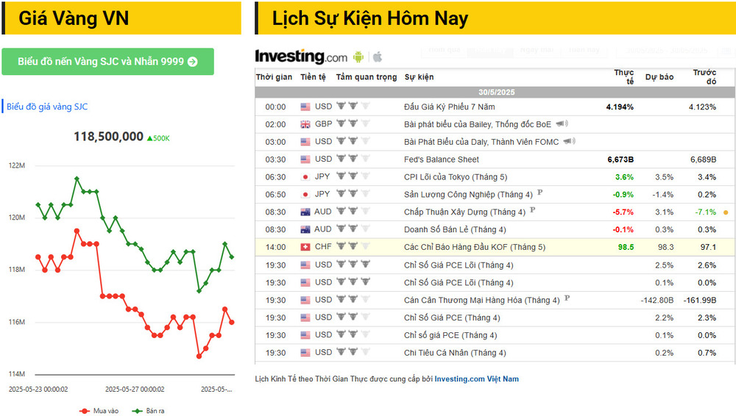Toggle the Bán ra series in the legend
Image resolution: width=736 pixels, height=416 pixels.
[149, 411]
